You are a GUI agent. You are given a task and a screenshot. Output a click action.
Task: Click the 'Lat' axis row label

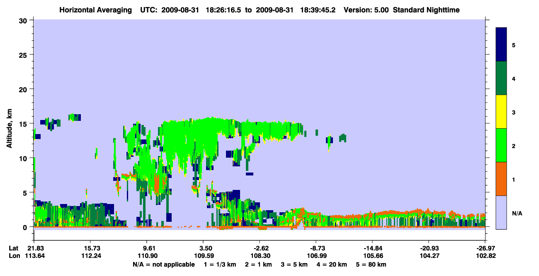[x=13, y=248]
